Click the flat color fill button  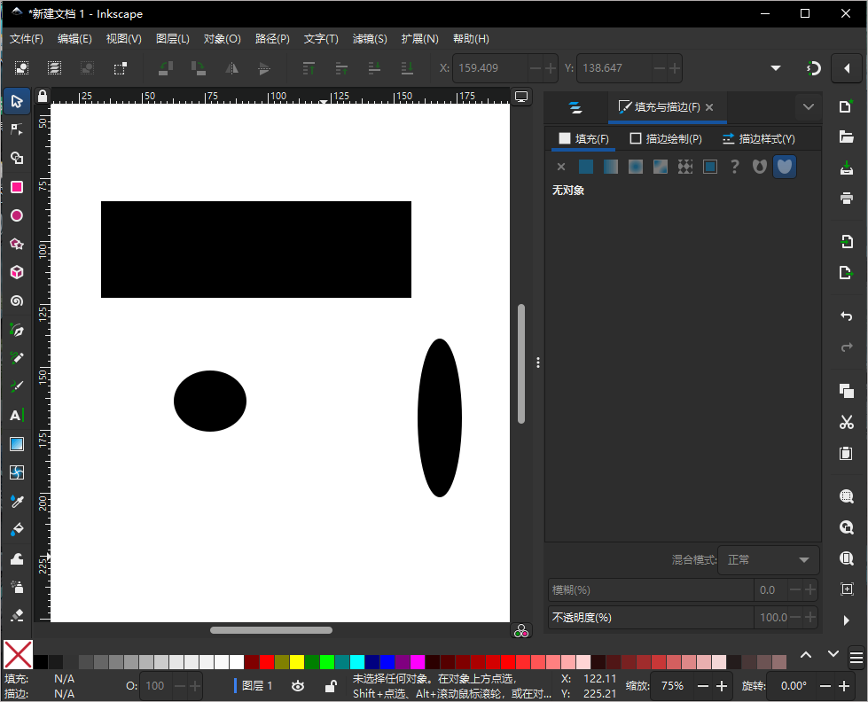[x=585, y=166]
